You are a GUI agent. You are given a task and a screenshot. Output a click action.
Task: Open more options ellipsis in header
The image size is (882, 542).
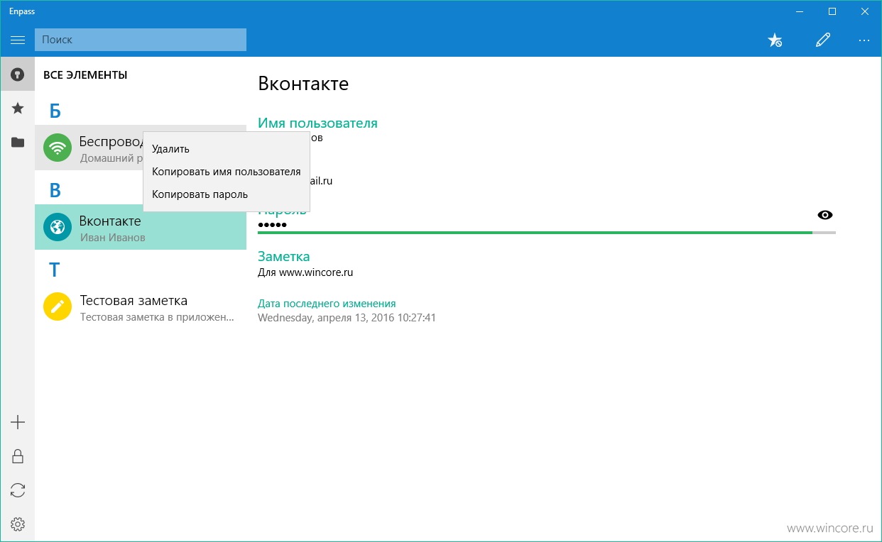tap(864, 40)
